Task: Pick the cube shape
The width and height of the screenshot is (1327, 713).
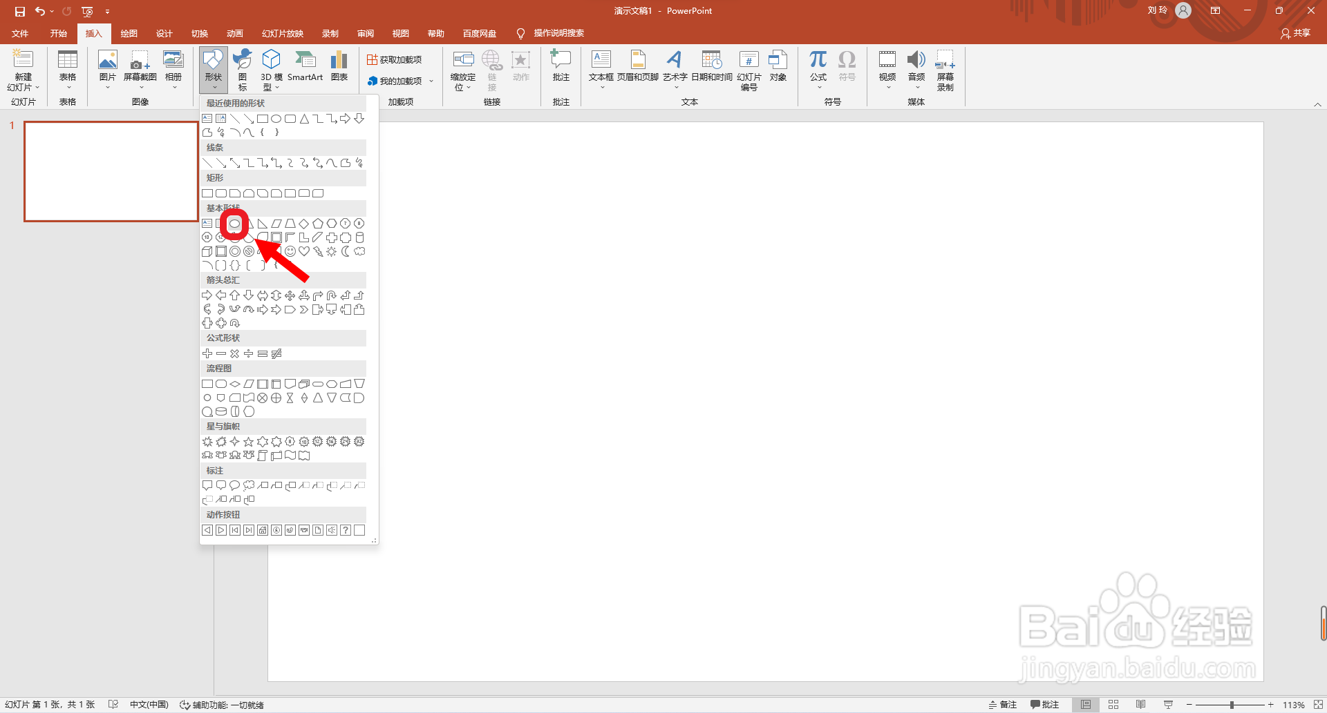Action: 207,251
